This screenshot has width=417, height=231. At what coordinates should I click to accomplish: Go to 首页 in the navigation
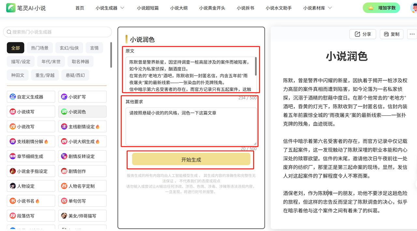coord(80,8)
